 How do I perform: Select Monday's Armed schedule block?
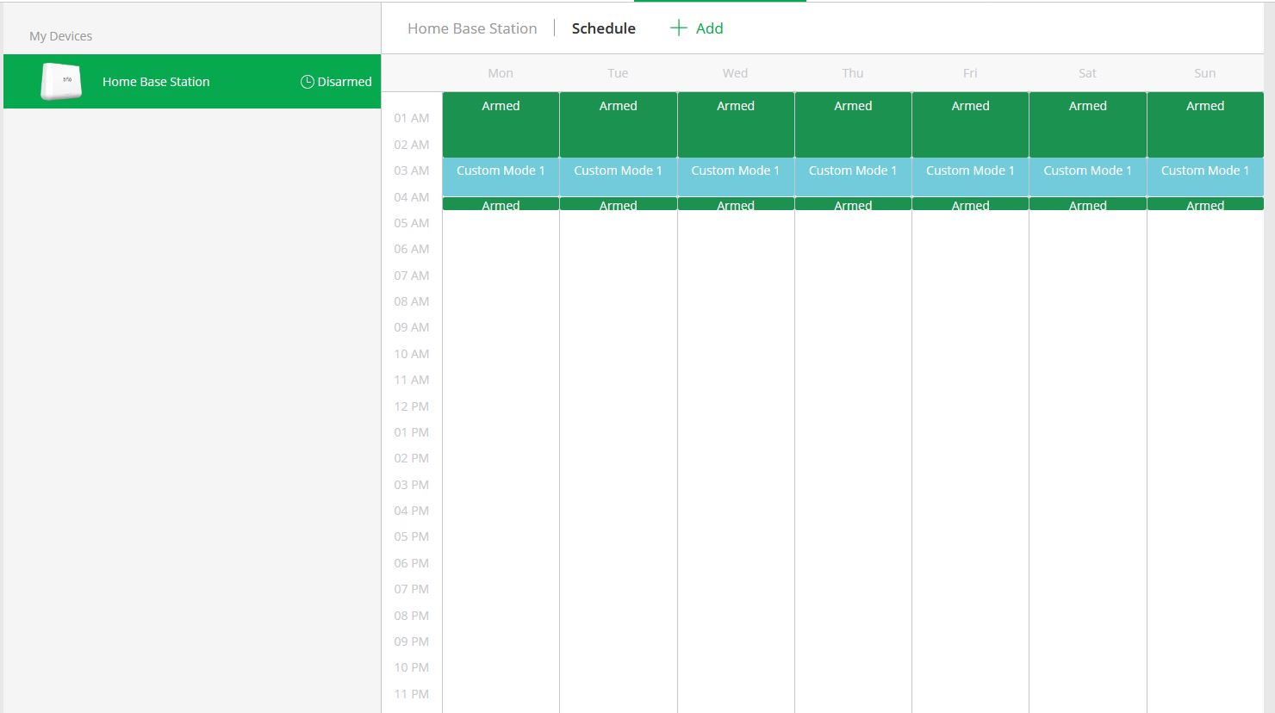[500, 125]
